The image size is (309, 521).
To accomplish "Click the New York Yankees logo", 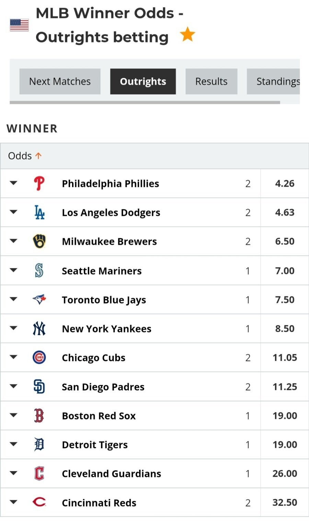I will tap(39, 329).
